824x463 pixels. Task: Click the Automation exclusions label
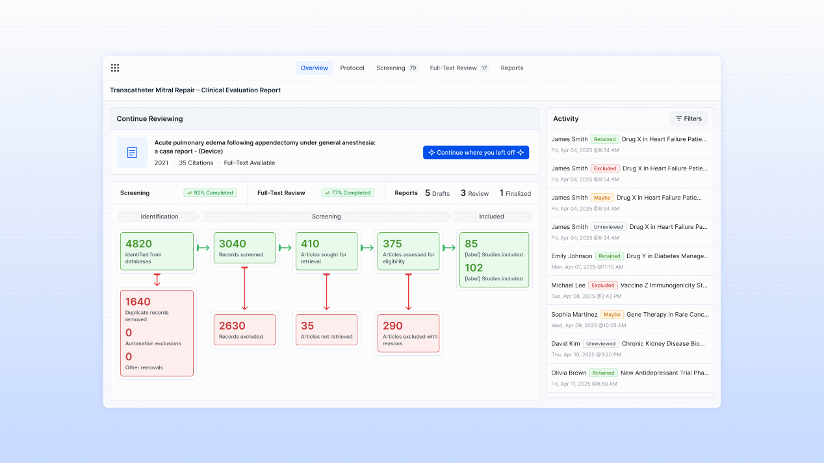[153, 343]
